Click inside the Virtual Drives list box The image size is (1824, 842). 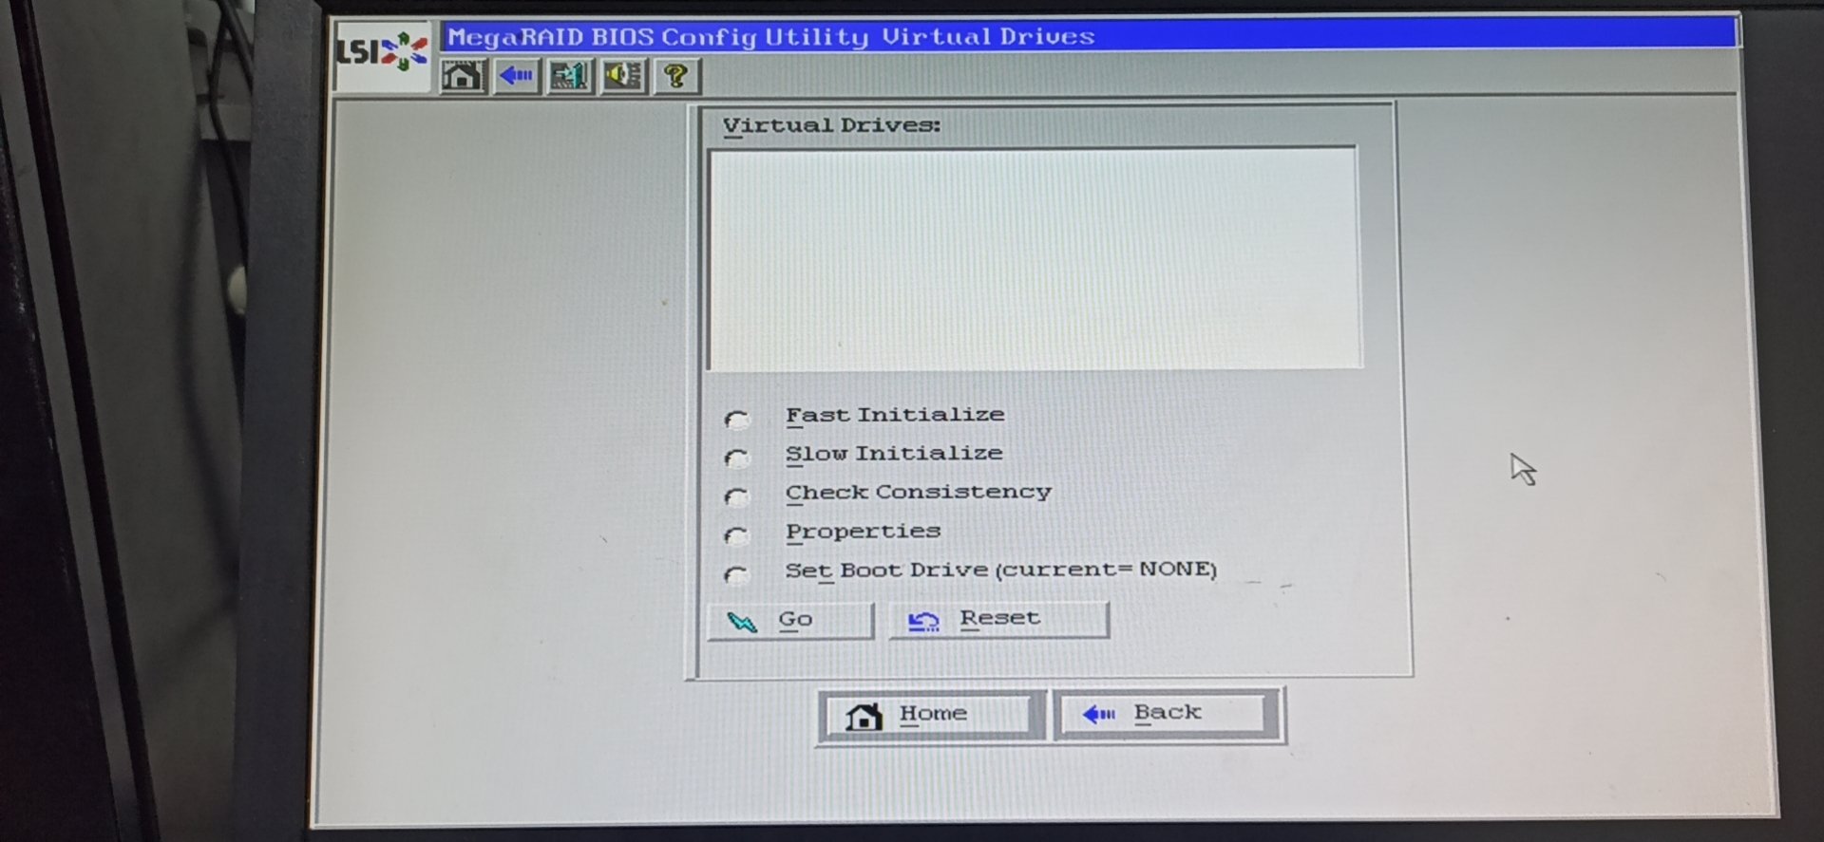point(1034,258)
